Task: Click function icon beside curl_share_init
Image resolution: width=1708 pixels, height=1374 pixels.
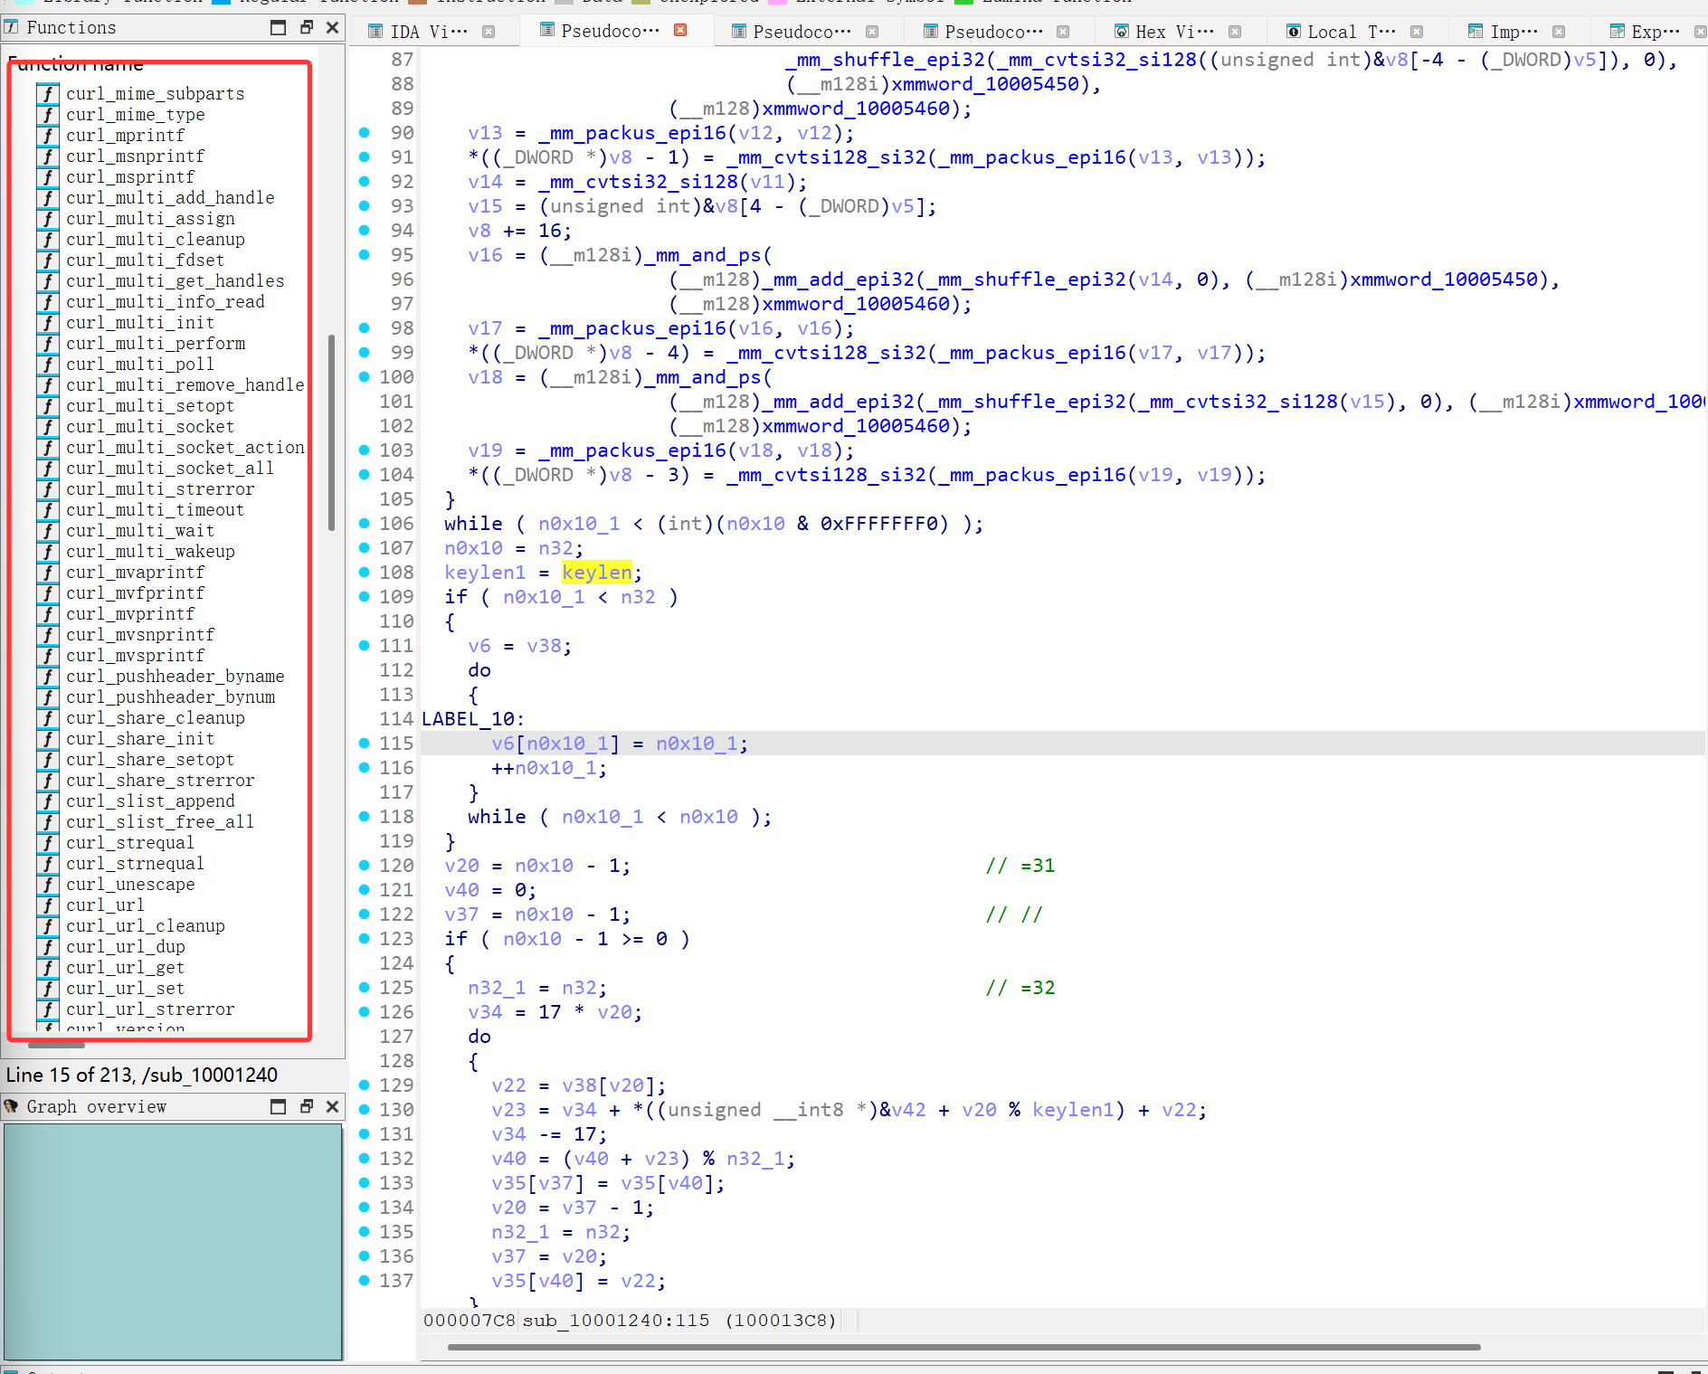Action: [x=48, y=739]
